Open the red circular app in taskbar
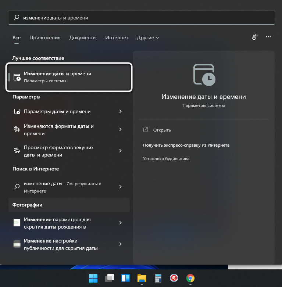 pos(174,278)
